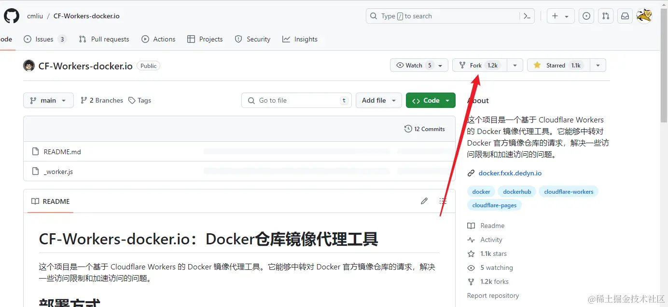The width and height of the screenshot is (668, 307).
Task: Select the README tab header
Action: click(51, 201)
